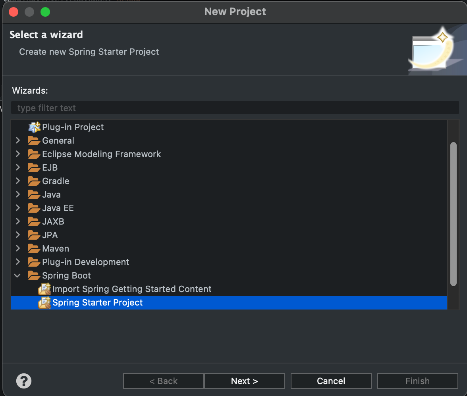Select the Eclipse Modeling Framework label

click(x=102, y=154)
